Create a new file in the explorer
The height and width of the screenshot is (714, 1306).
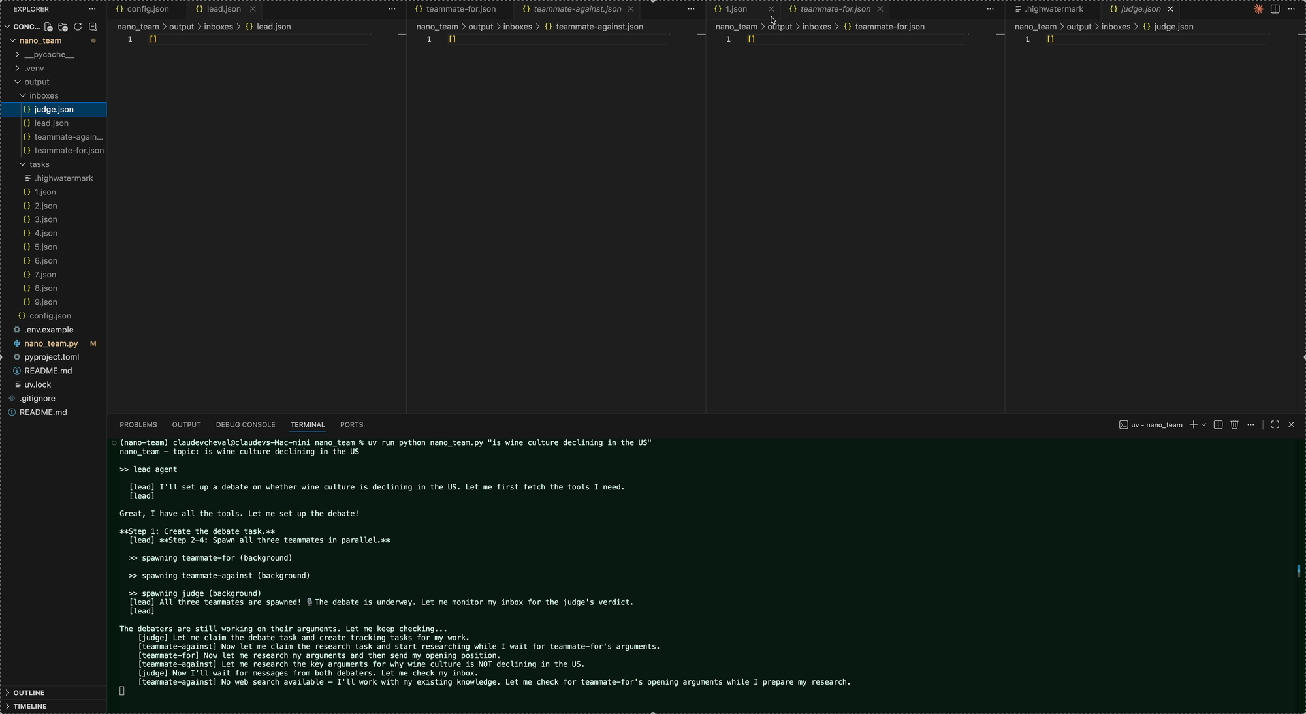click(x=49, y=27)
